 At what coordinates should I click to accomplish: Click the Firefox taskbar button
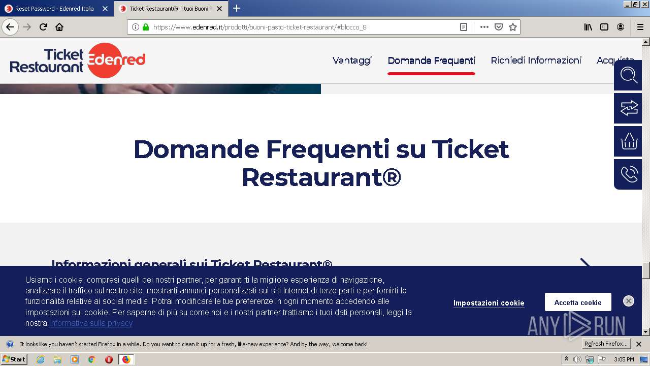tap(126, 359)
